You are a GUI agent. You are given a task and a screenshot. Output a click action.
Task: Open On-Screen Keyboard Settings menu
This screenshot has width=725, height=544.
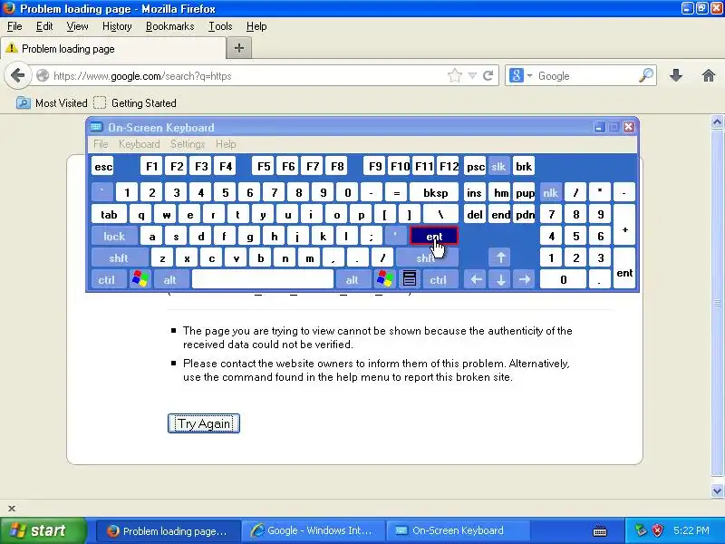[x=188, y=144]
